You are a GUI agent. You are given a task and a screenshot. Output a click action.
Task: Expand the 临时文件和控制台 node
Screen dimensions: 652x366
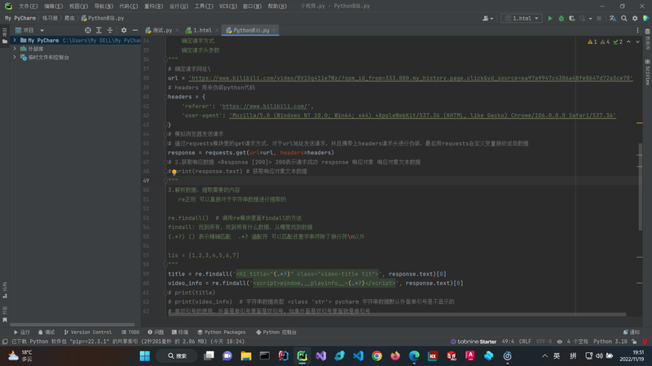point(15,57)
